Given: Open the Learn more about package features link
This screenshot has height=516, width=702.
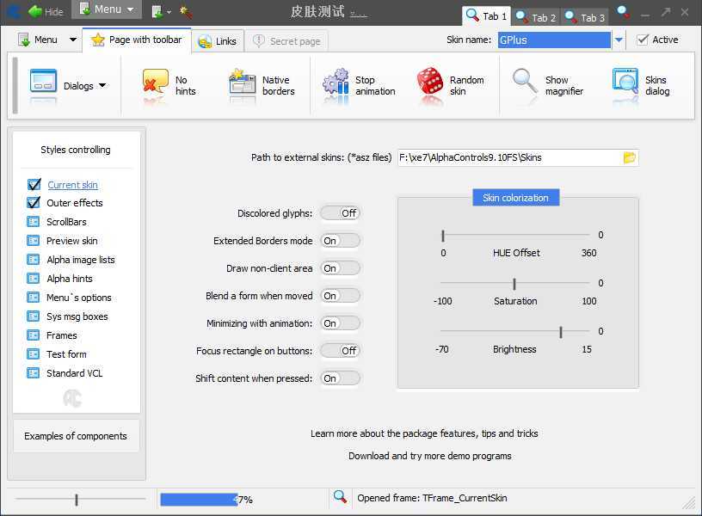Looking at the screenshot, I should coord(424,433).
